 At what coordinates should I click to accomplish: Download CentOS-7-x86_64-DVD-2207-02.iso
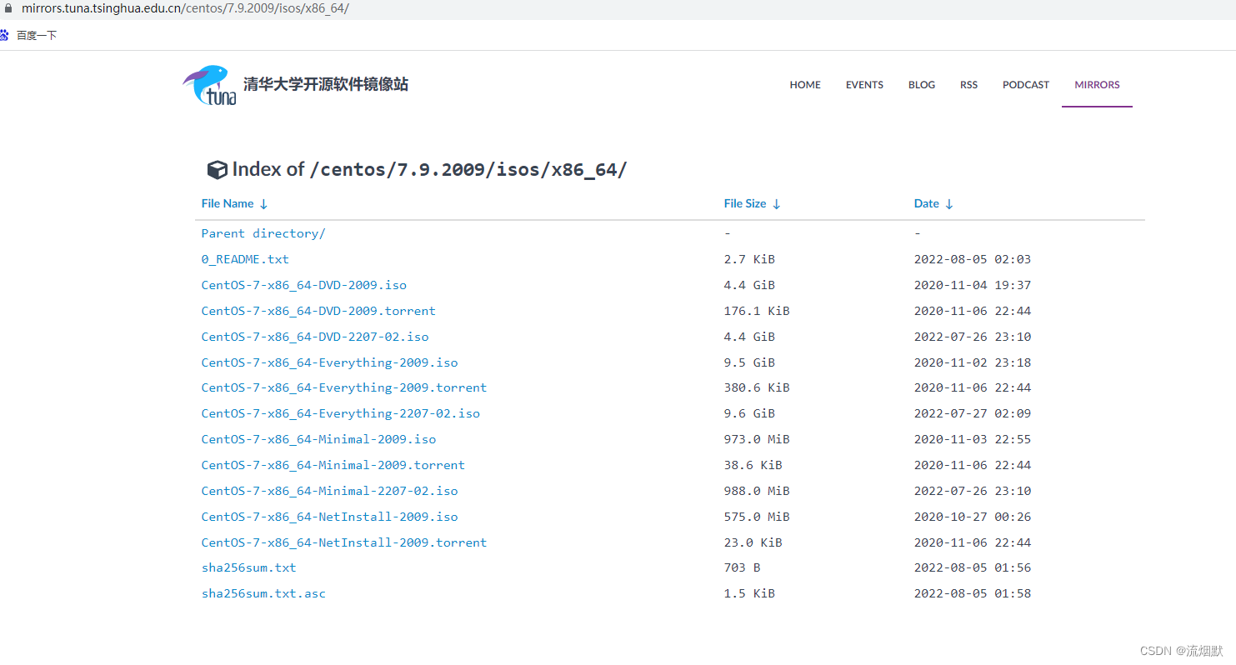point(315,337)
